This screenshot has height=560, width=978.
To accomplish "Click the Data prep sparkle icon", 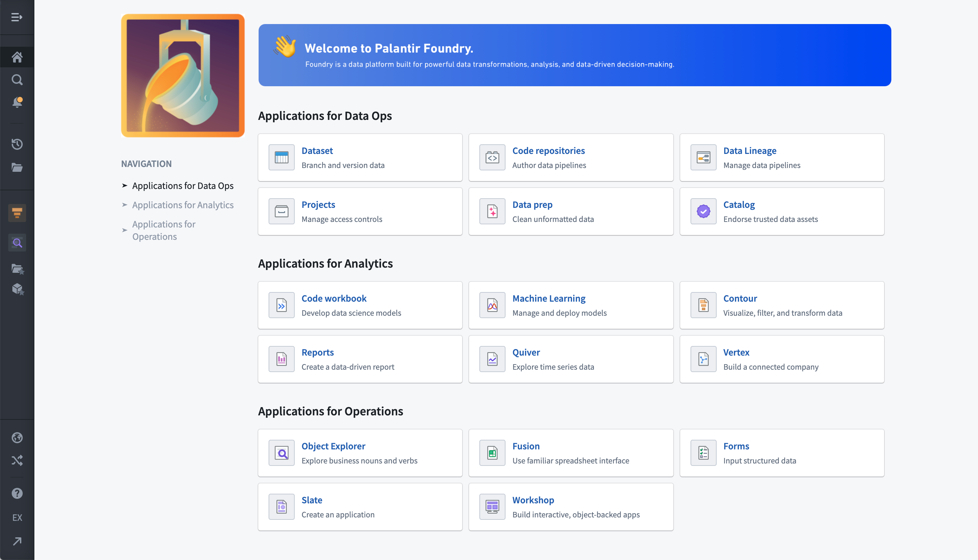I will pos(492,211).
